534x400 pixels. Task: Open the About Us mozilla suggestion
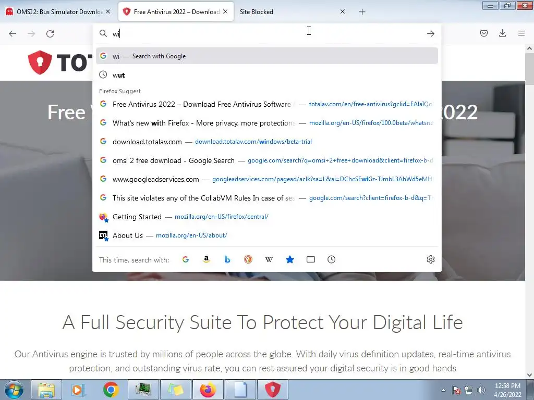(266, 235)
